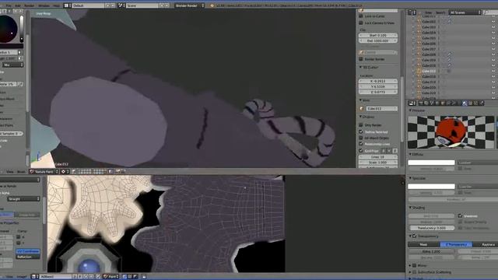The width and height of the screenshot is (498, 280).
Task: Open the Physics properties tab icon
Action: (482, 103)
